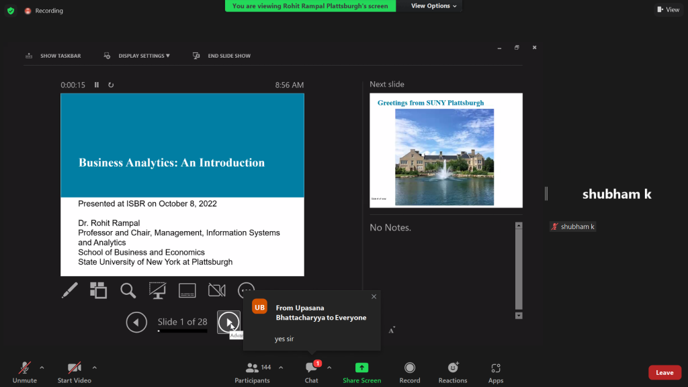
Task: Click the current slide preview
Action: (x=183, y=185)
